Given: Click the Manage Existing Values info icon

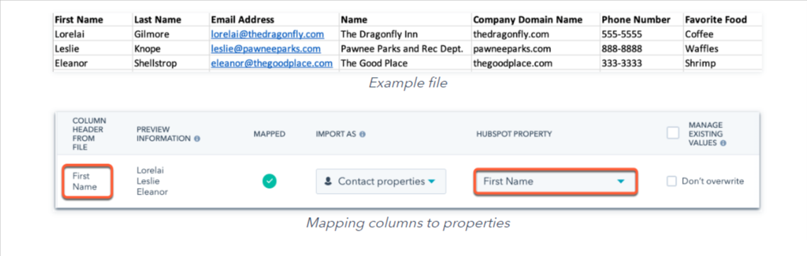Looking at the screenshot, I should pos(723,143).
